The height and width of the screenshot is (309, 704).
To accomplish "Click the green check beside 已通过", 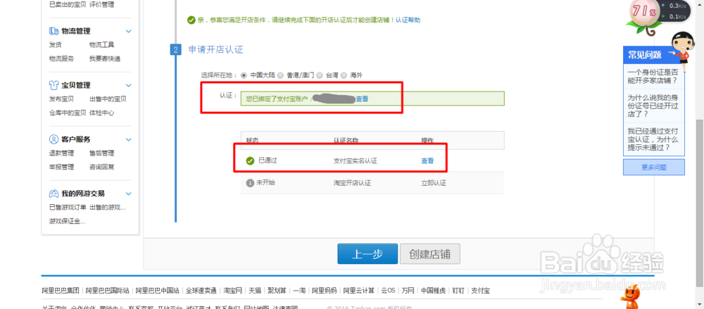I will pyautogui.click(x=250, y=160).
